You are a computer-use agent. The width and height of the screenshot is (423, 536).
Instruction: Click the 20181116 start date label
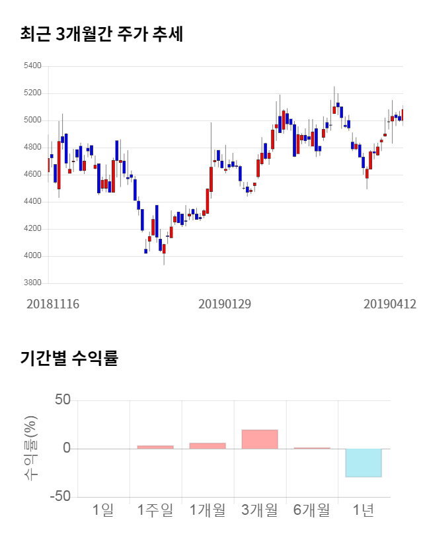pyautogui.click(x=53, y=304)
